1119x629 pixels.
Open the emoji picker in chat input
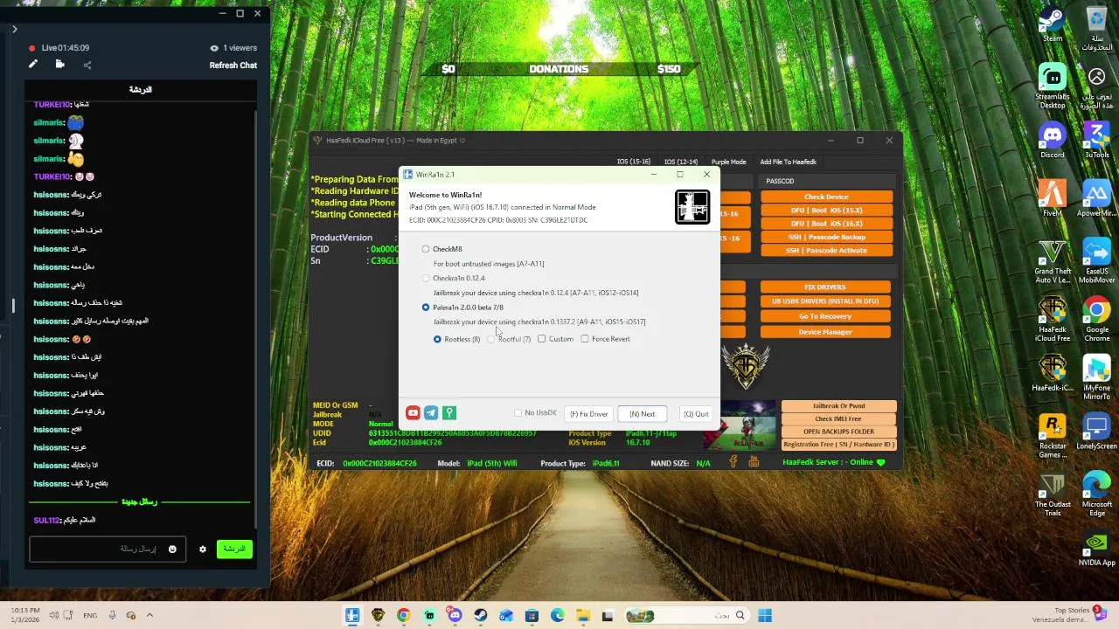click(172, 550)
